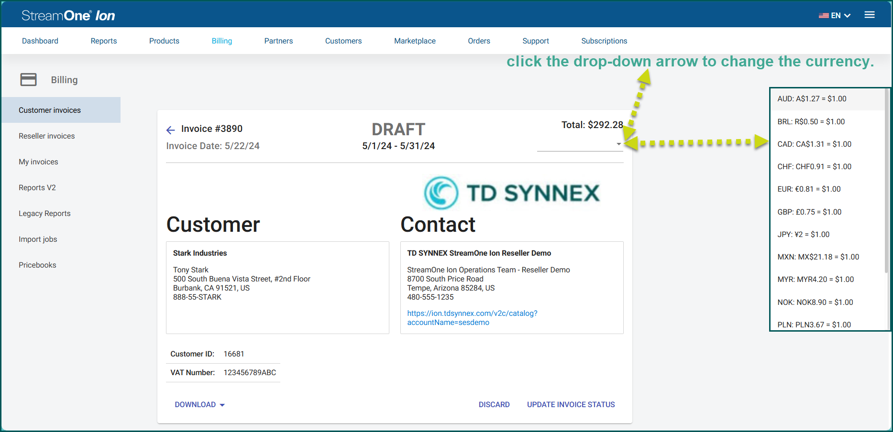Click the phone number 480-555-1235
The height and width of the screenshot is (432, 893).
[x=430, y=297]
